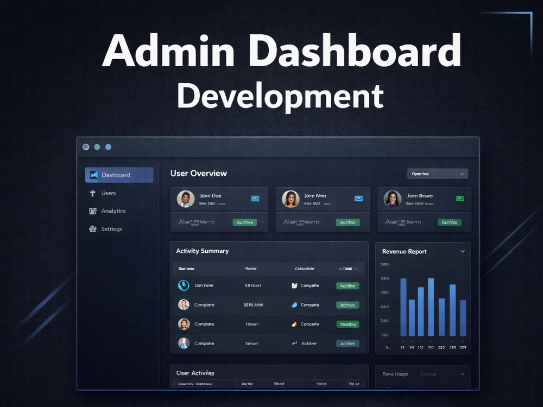
Task: Click the avatar in fourth activity row
Action: click(184, 344)
